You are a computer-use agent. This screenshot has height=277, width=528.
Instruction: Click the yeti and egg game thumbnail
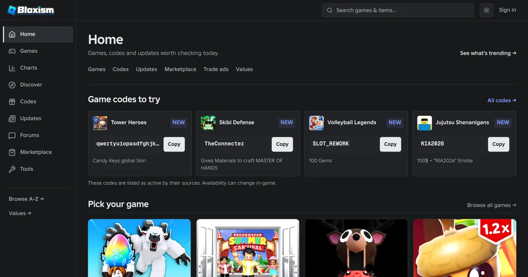[139, 248]
